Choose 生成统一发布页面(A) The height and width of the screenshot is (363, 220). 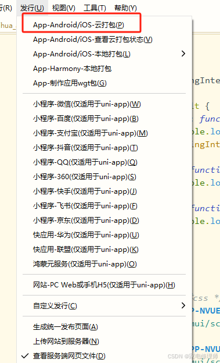point(66,327)
